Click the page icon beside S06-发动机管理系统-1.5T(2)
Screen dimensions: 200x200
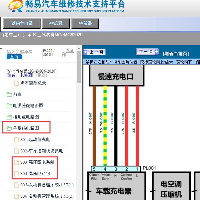pyautogui.click(x=17, y=196)
